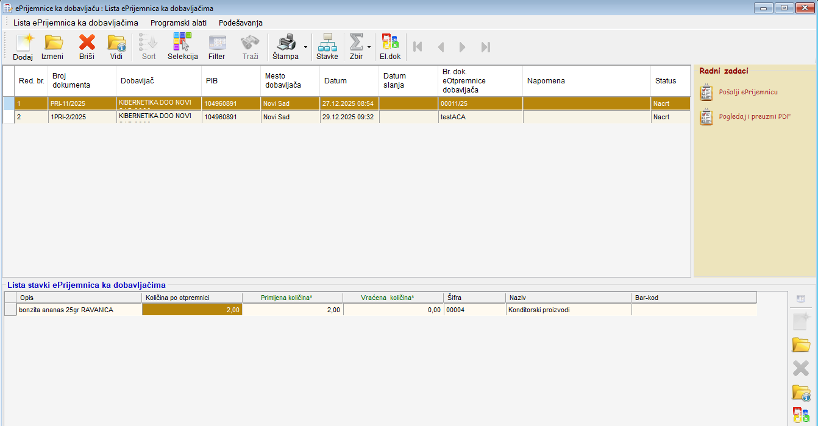Expand the Zbir dropdown arrow

369,47
